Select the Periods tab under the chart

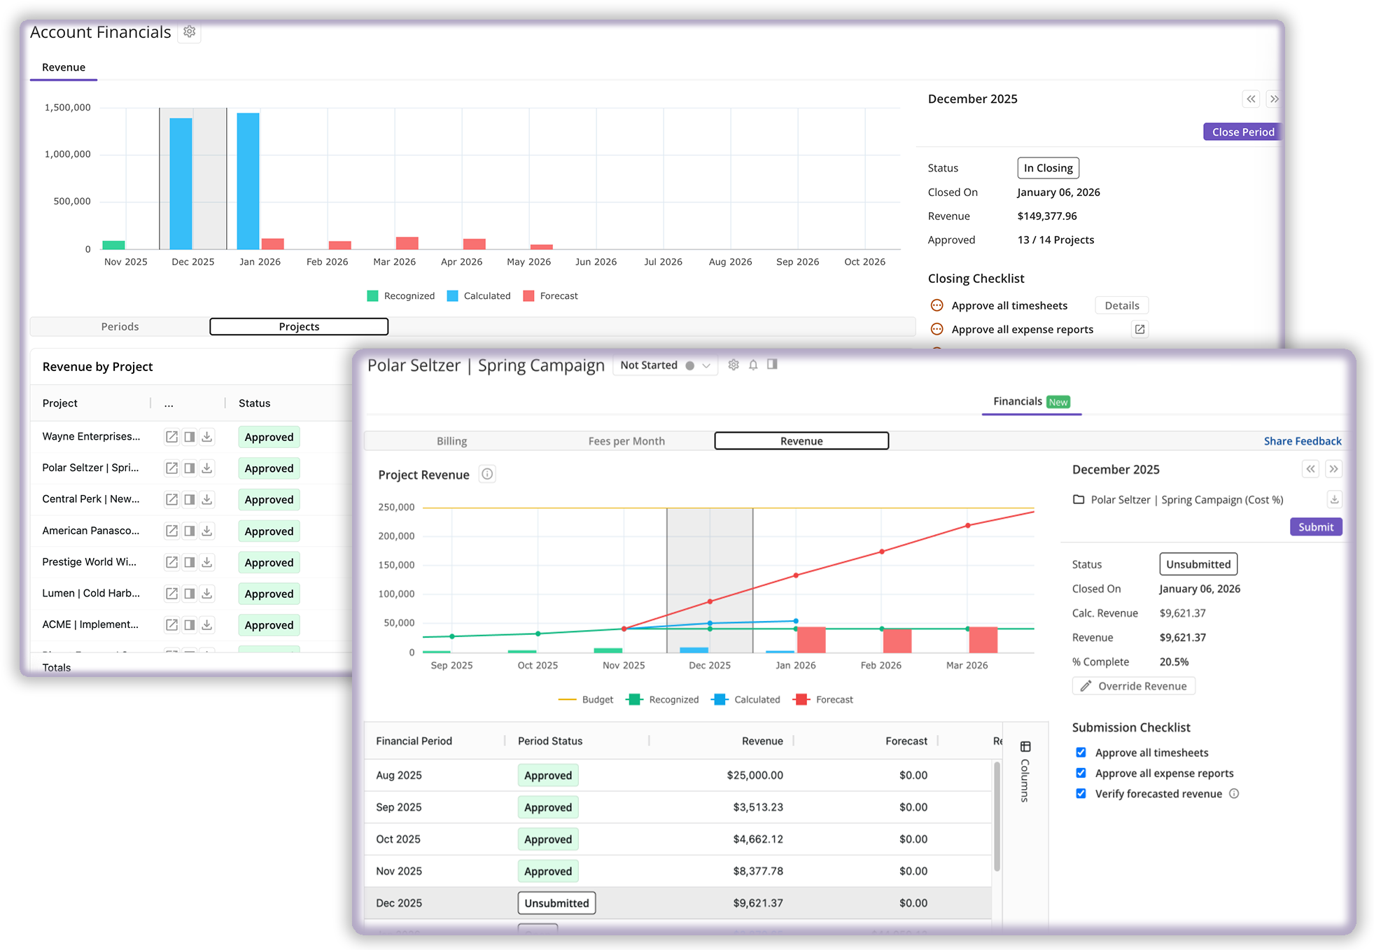tap(120, 326)
